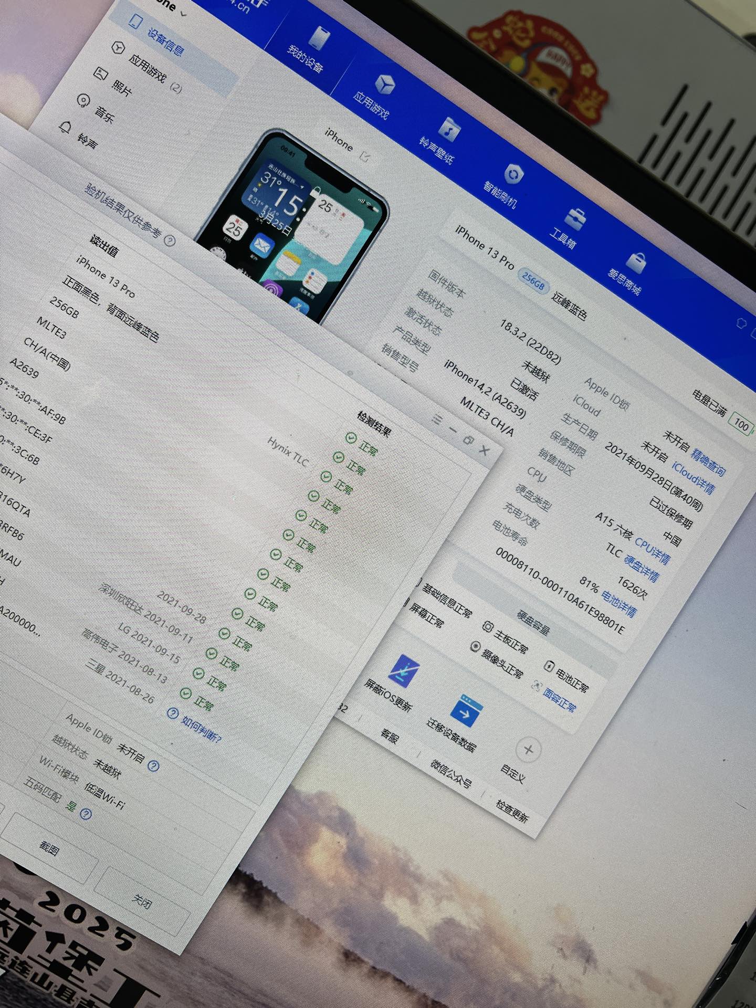Screen dimensions: 756x1008
Task: Select 照片 in the sidebar
Action: pos(112,81)
